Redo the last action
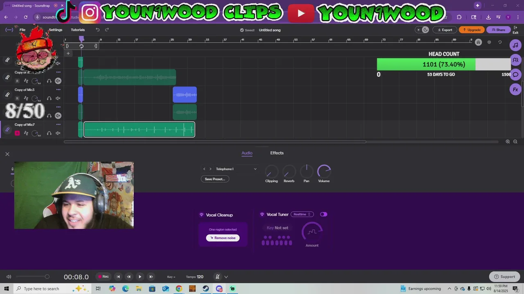This screenshot has height=294, width=524. [107, 30]
